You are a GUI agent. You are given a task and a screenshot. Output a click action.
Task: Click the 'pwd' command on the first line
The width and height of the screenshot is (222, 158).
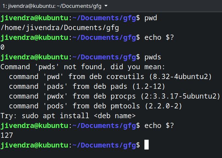pos(151,18)
